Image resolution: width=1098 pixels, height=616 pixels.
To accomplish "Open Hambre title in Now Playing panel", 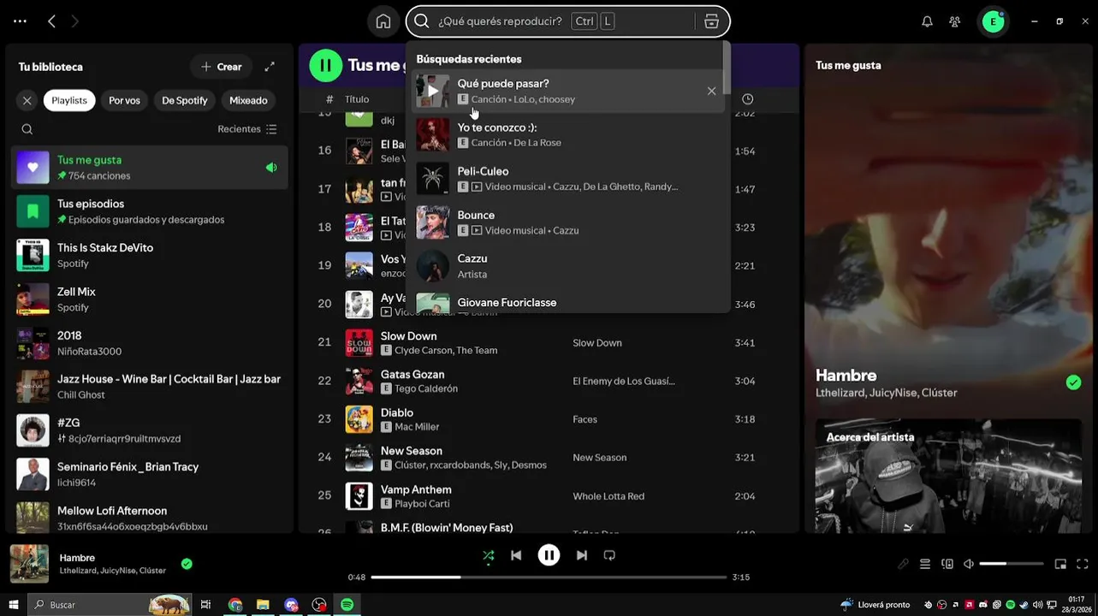I will tap(846, 375).
